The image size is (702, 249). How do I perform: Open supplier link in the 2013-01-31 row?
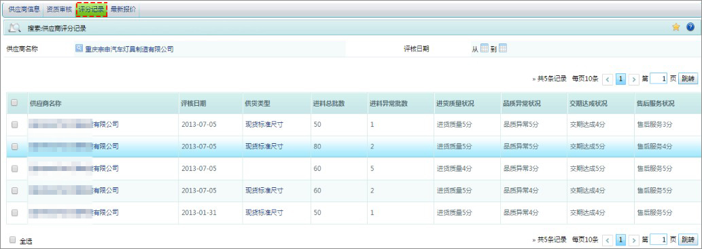point(74,212)
